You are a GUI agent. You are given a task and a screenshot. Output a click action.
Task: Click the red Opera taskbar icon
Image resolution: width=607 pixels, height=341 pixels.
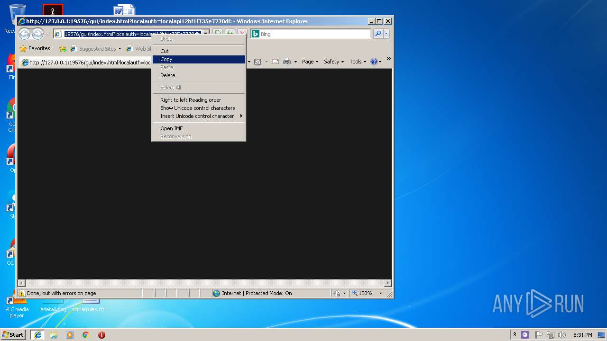click(101, 335)
